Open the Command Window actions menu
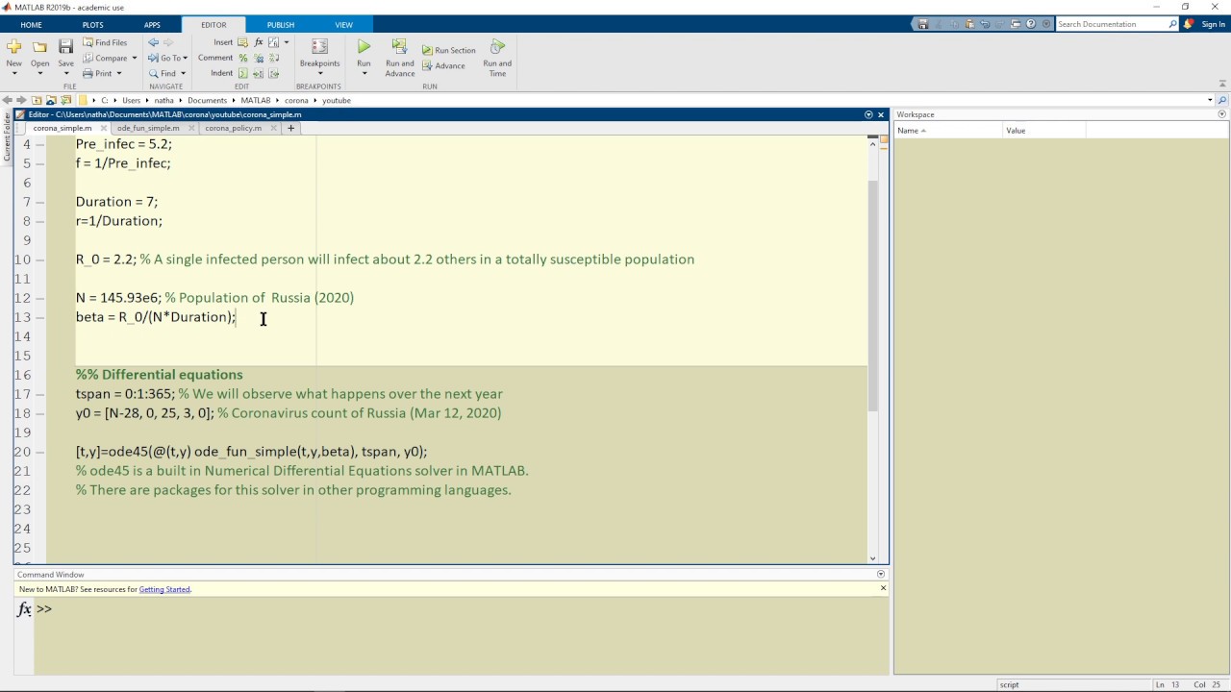 click(x=881, y=575)
